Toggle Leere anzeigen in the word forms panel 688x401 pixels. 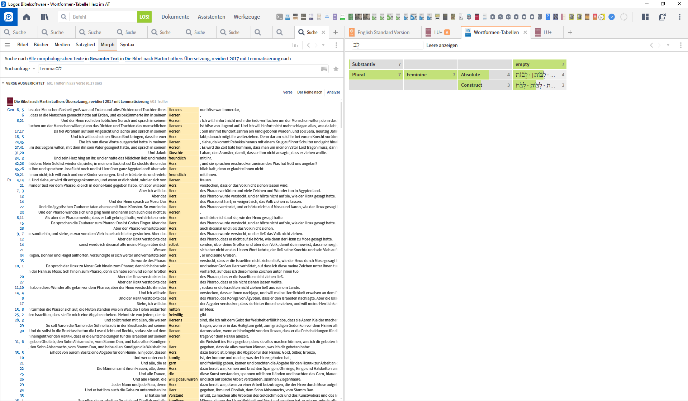click(x=442, y=45)
